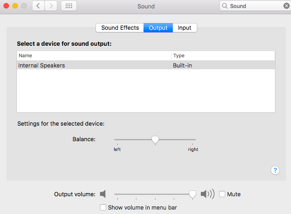291x214 pixels.
Task: Minimize the Sound window with yellow button
Action: [15, 6]
